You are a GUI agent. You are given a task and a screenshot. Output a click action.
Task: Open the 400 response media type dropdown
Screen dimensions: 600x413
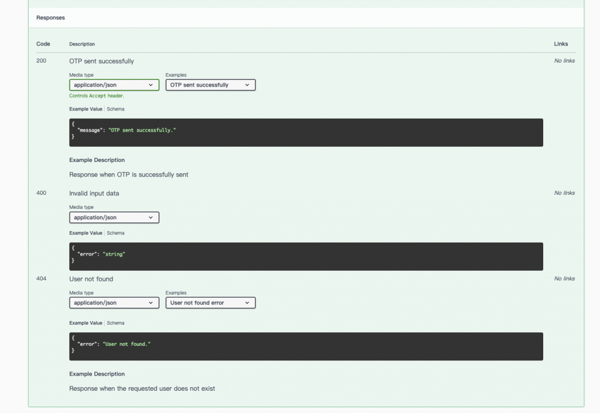click(x=114, y=218)
